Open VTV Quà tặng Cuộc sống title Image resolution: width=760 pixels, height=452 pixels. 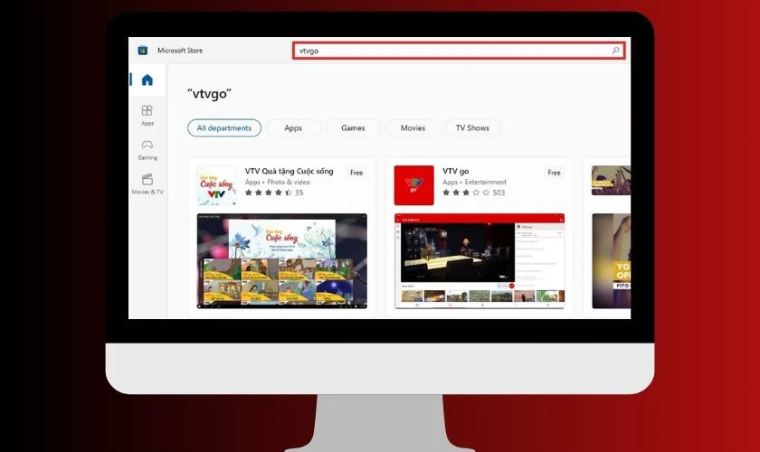pyautogui.click(x=290, y=172)
